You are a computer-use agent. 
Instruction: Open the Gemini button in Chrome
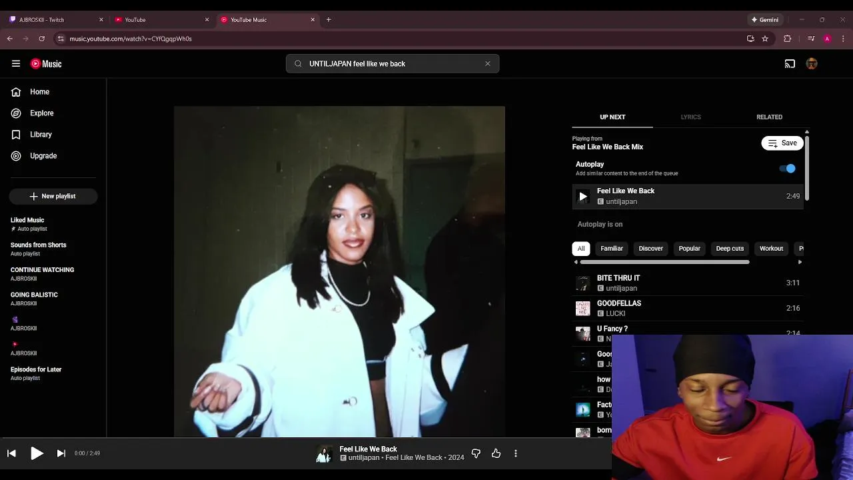(764, 20)
